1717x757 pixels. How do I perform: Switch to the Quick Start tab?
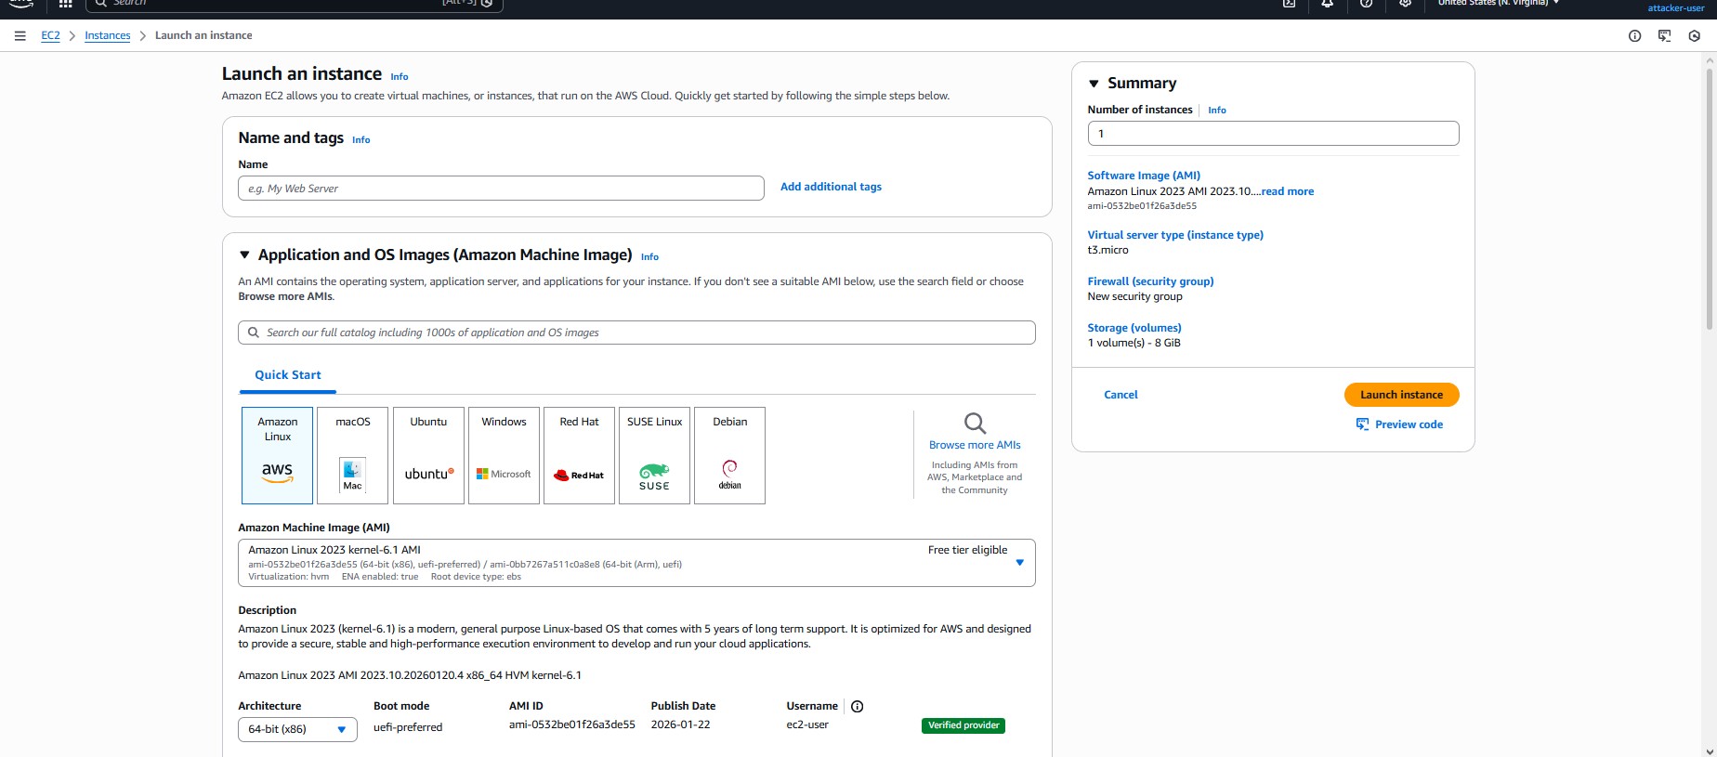(288, 375)
